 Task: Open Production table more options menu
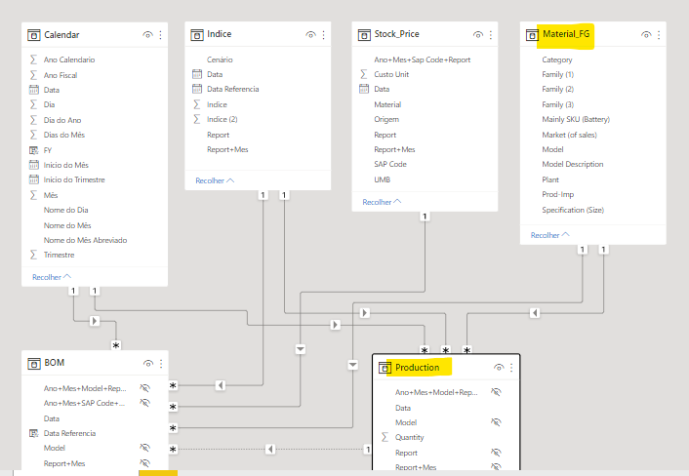511,368
